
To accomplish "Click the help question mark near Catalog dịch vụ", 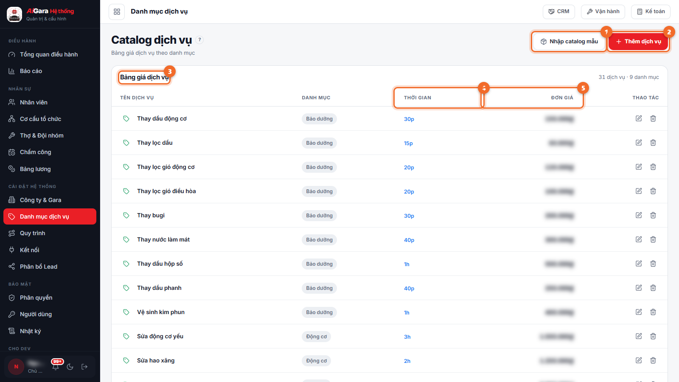I will (200, 39).
